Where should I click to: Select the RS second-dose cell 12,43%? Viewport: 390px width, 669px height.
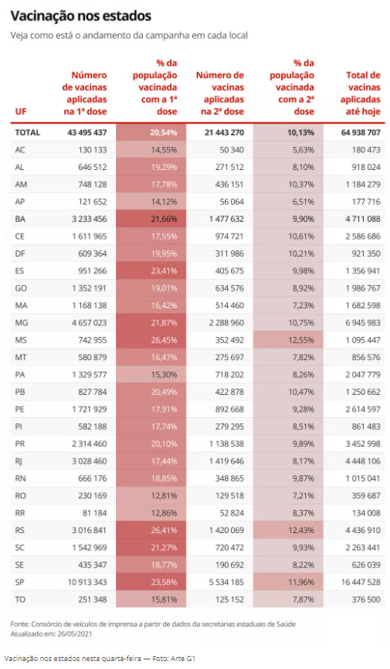[288, 530]
